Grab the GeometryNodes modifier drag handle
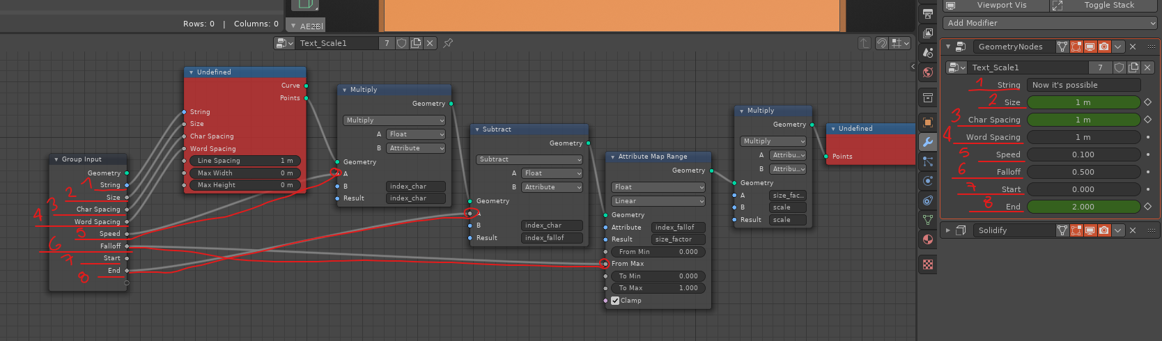Viewport: 1162px width, 341px height. pos(1151,47)
